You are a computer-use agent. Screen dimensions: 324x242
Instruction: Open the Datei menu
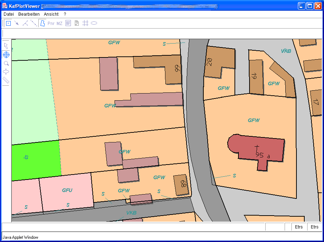click(9, 14)
